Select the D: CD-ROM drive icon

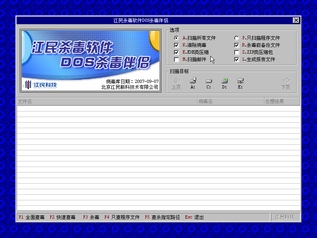coord(224,81)
